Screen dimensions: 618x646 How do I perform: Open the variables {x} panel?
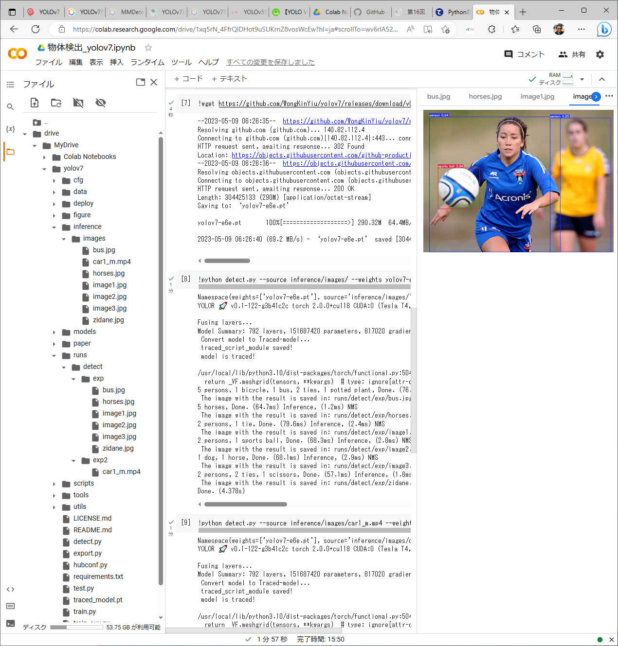click(10, 129)
